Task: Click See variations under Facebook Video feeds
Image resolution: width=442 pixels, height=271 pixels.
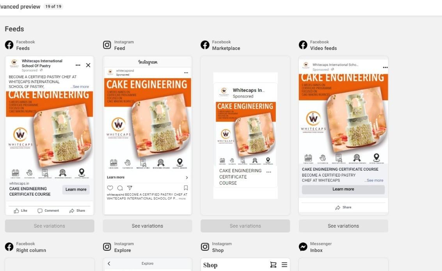Action: [x=343, y=226]
